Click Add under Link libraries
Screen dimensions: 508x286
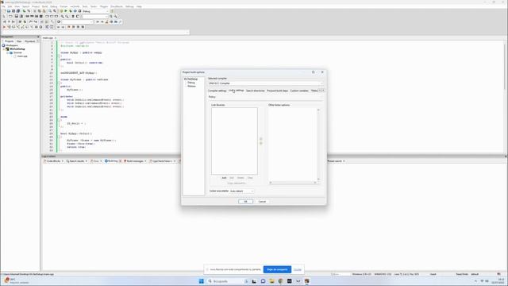pos(224,178)
